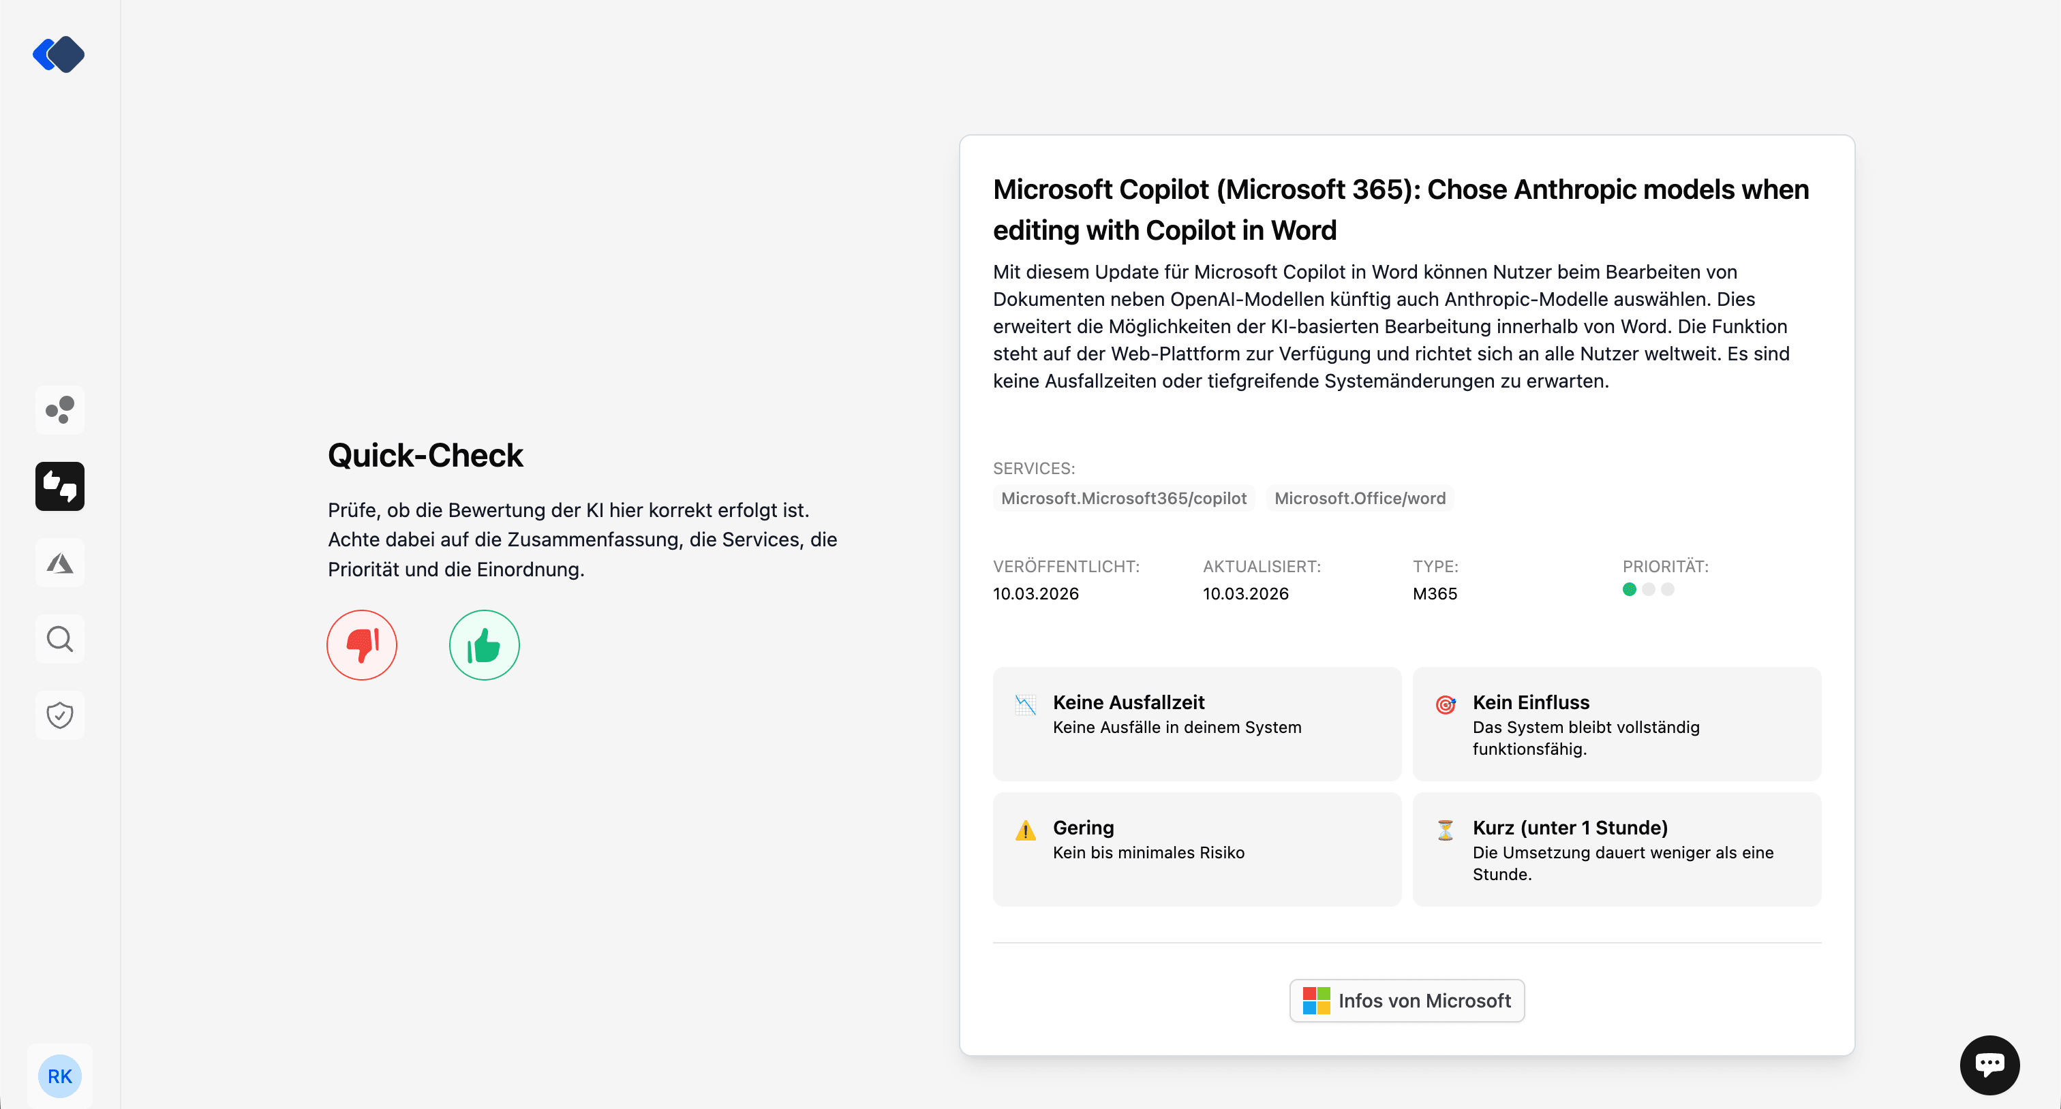This screenshot has width=2061, height=1109.
Task: Click the PRIORITÄT label
Action: (x=1665, y=566)
